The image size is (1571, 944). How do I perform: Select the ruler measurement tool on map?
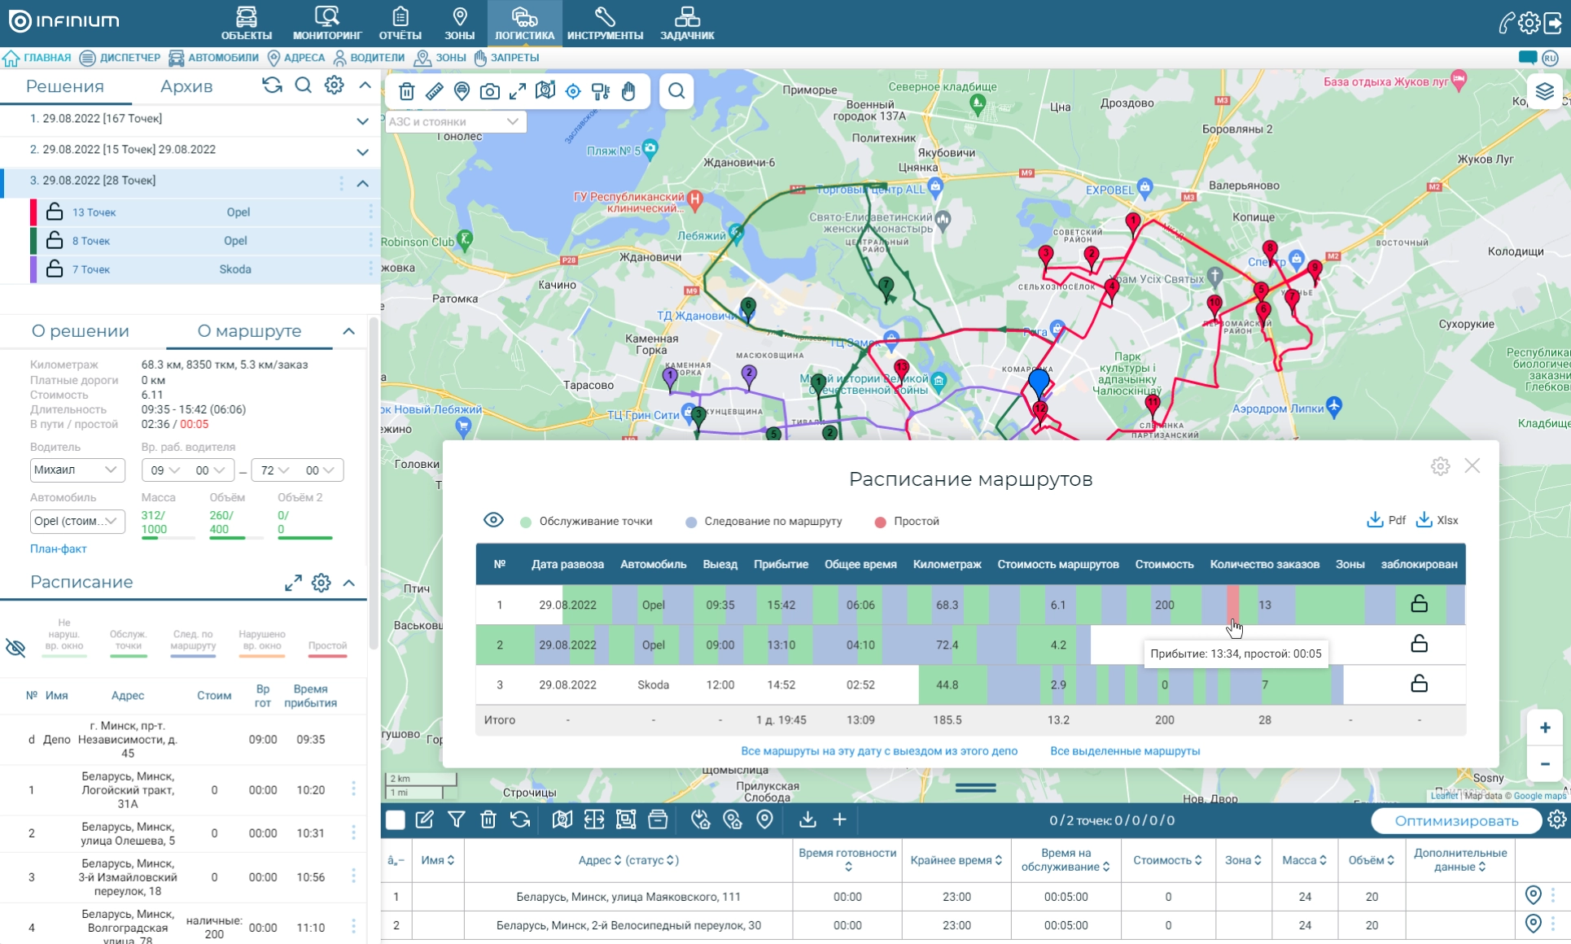tap(434, 92)
